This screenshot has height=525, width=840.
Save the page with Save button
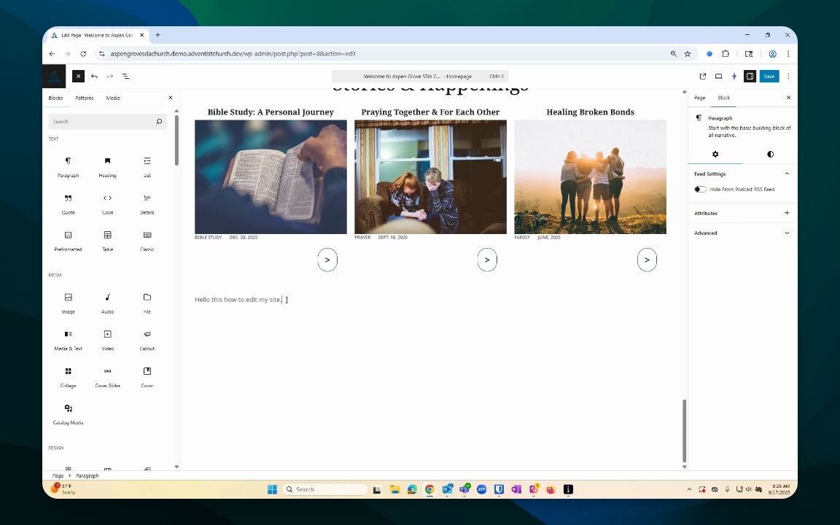point(769,77)
